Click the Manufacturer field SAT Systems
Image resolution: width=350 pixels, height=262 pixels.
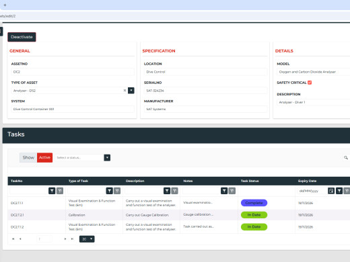205,109
